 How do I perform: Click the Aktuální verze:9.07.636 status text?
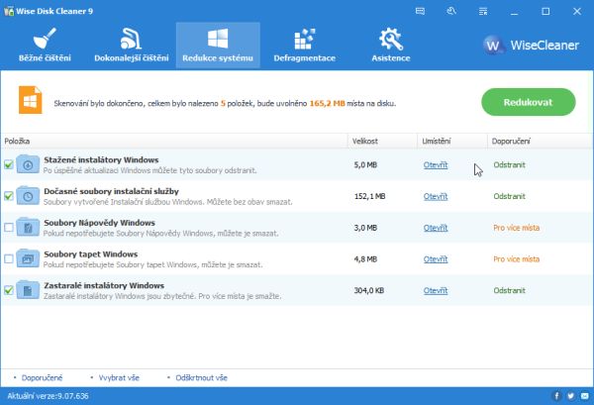point(48,396)
